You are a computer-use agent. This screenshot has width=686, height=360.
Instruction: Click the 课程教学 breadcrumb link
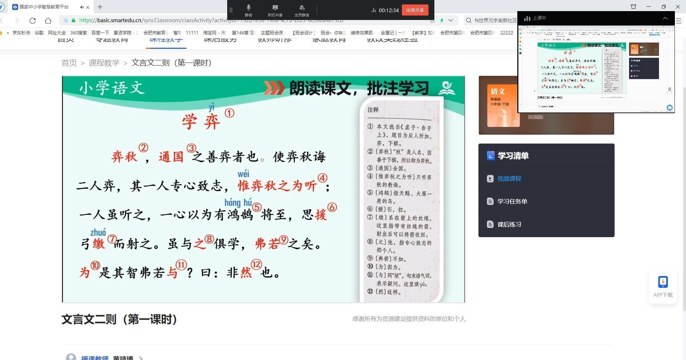(x=104, y=63)
